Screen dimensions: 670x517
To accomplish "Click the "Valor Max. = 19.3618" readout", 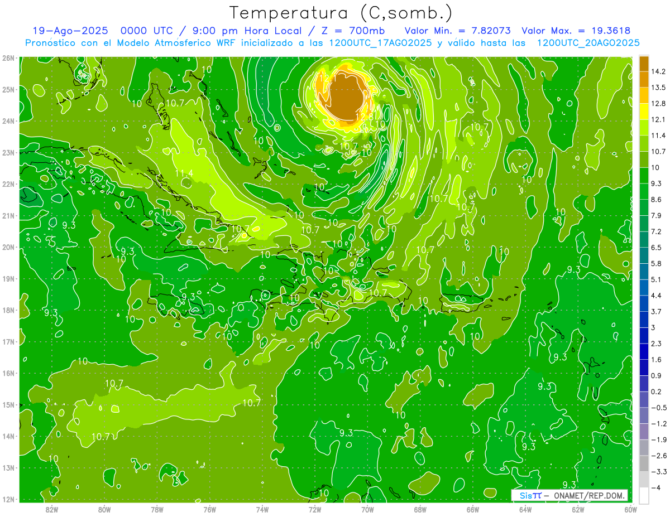I will (576, 31).
